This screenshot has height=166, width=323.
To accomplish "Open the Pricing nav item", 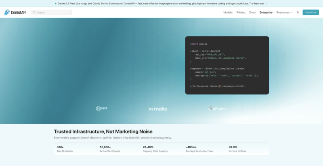I will point(241,12).
